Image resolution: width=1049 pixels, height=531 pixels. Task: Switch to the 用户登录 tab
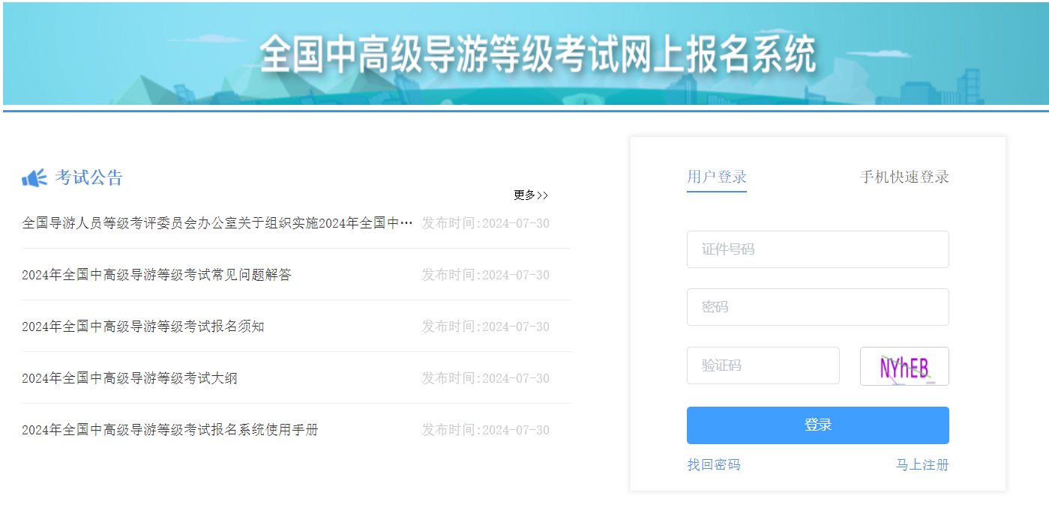pyautogui.click(x=717, y=177)
